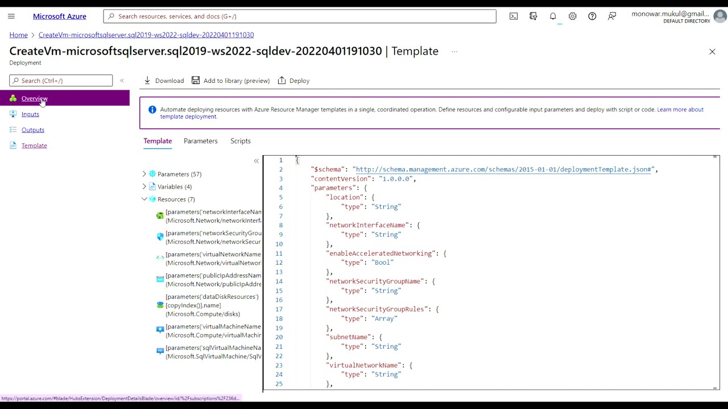Close the Template blade

[712, 52]
